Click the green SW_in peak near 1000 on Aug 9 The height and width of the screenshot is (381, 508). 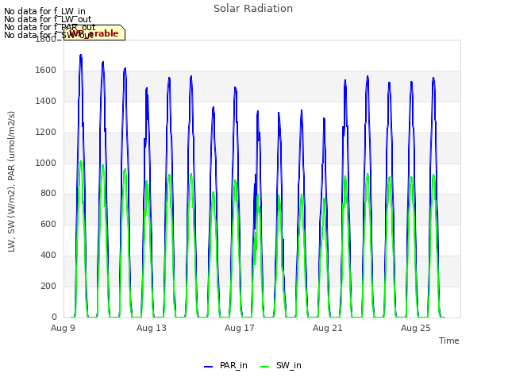coord(81,162)
